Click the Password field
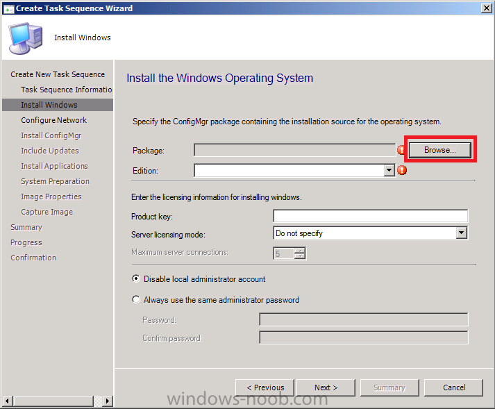The height and width of the screenshot is (409, 495). click(364, 319)
